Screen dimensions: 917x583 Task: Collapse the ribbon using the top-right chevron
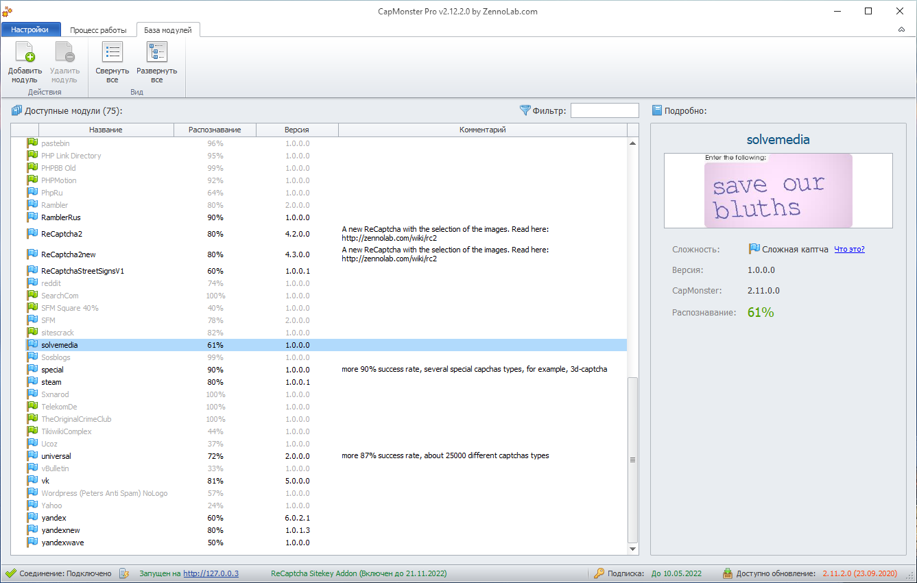pyautogui.click(x=901, y=29)
